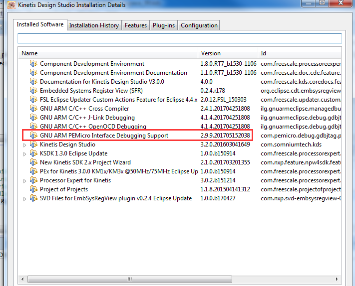Click the Project of Projects icon
Screen dimensions: 355x286
tap(33, 189)
